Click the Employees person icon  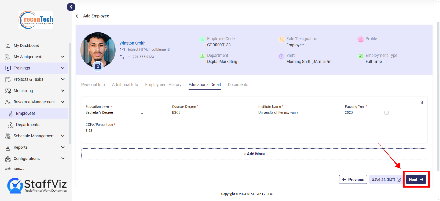[10, 113]
